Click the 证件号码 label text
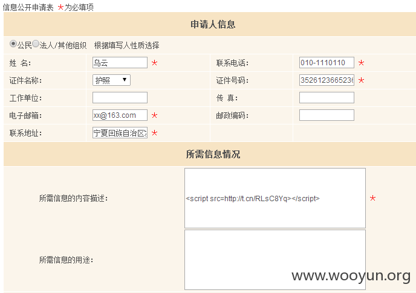This screenshot has width=416, height=293. pos(232,80)
